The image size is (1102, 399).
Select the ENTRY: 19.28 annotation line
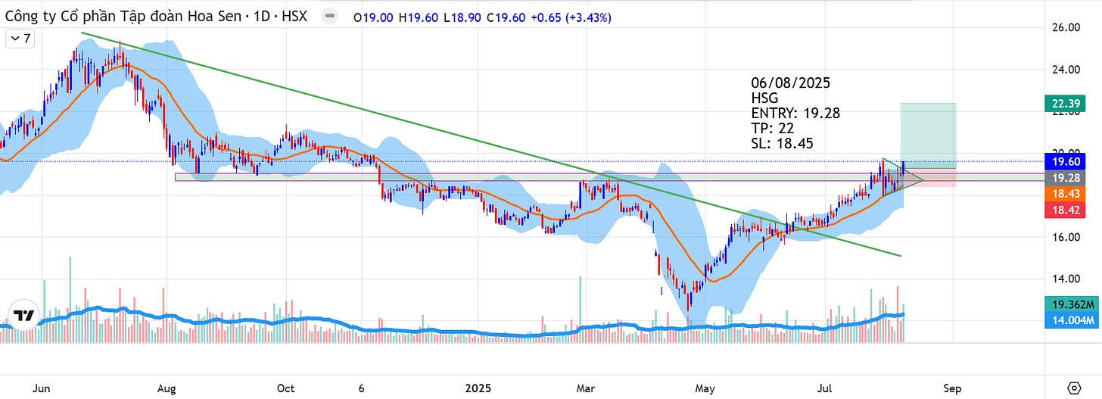point(795,113)
